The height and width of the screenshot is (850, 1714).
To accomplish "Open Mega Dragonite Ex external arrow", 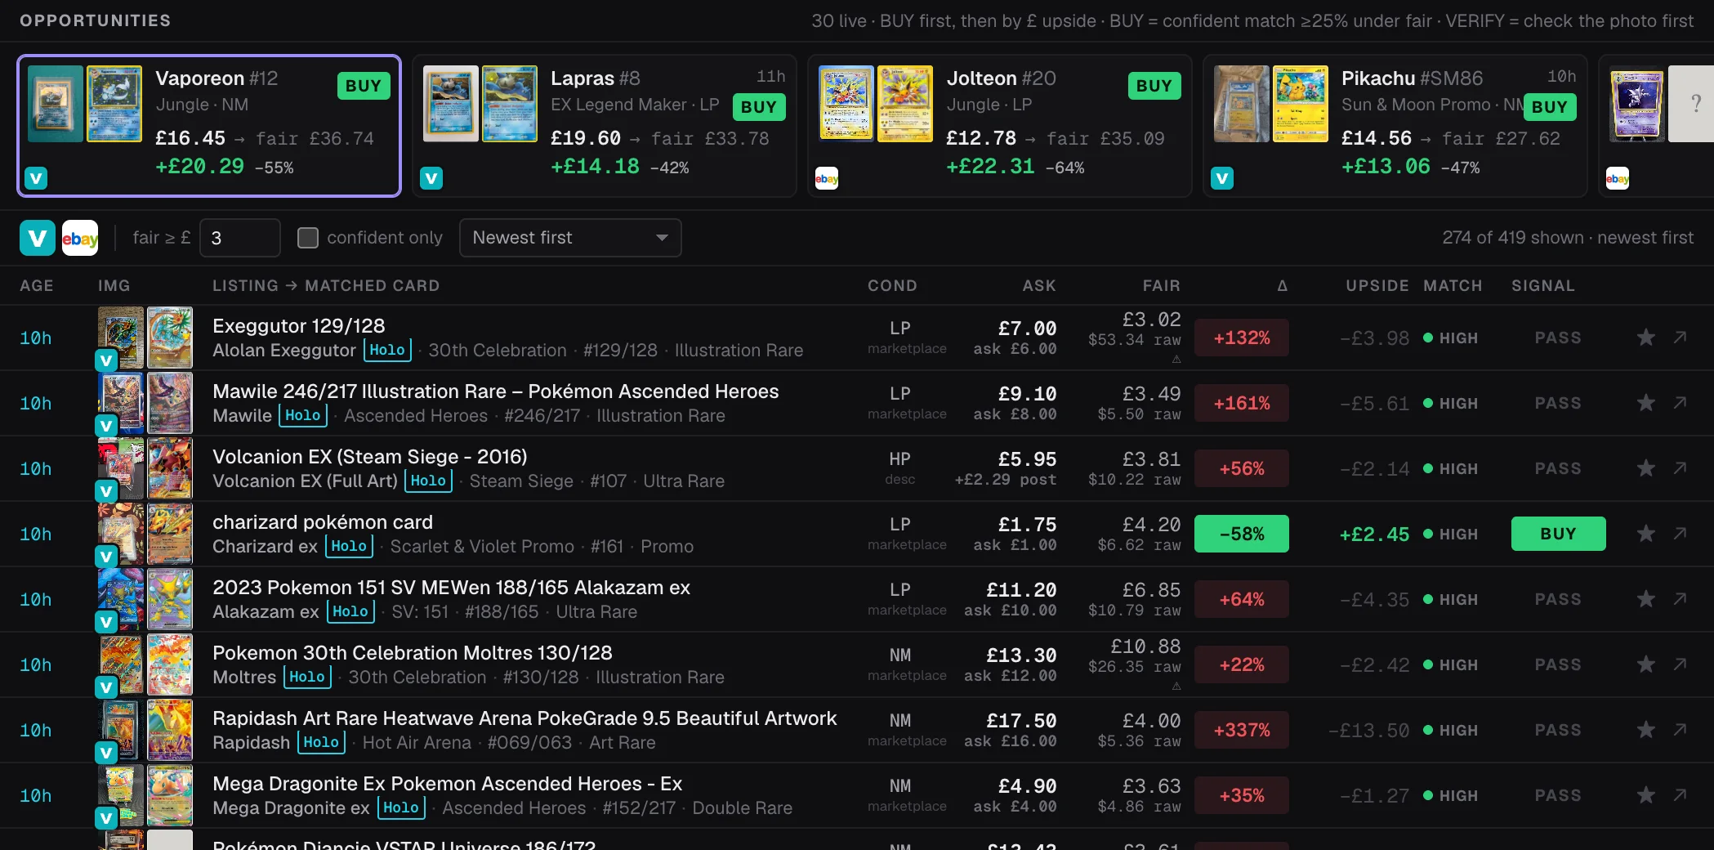I will (x=1680, y=794).
